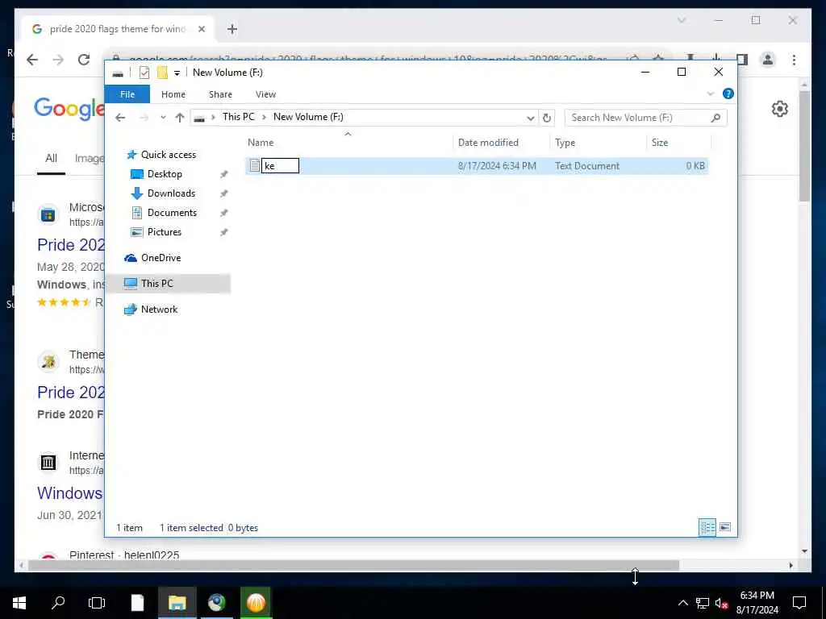Open the address bar history dropdown

pyautogui.click(x=531, y=118)
